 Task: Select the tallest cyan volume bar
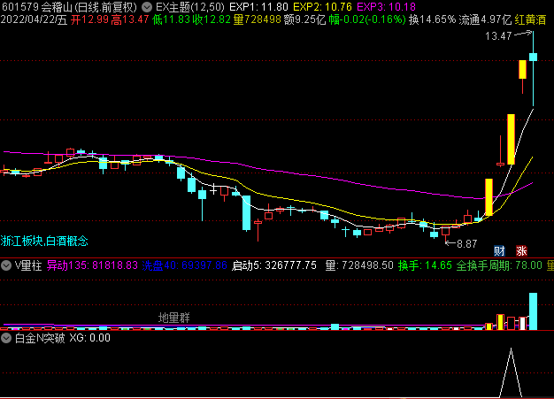[x=533, y=311]
